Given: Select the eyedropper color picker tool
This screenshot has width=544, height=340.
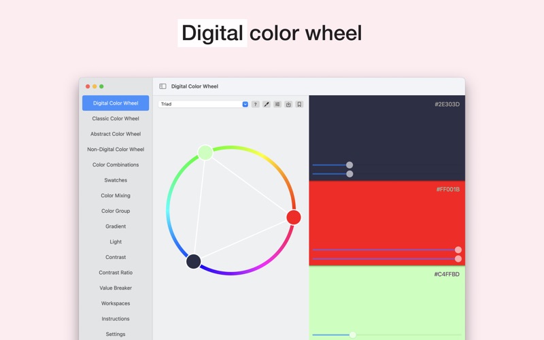Looking at the screenshot, I should (x=267, y=104).
